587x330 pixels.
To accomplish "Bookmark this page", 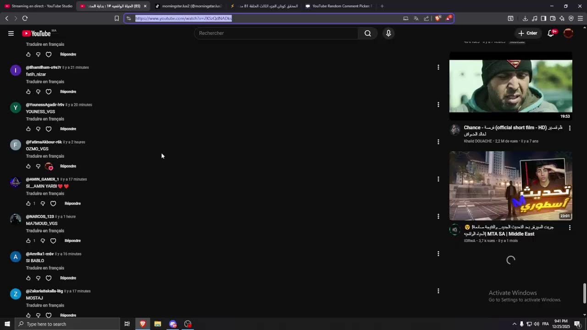I will tap(116, 18).
